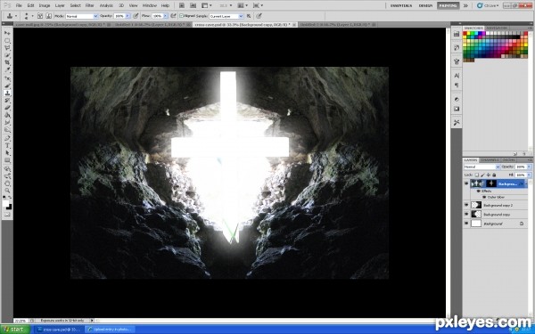
Task: Open the Filter menu
Action: tap(89, 5)
